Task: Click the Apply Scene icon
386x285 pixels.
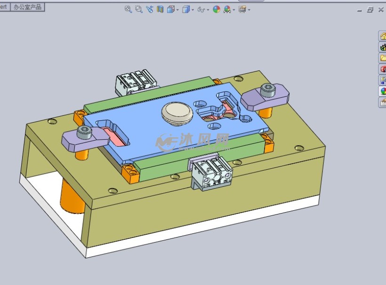Action: point(227,9)
